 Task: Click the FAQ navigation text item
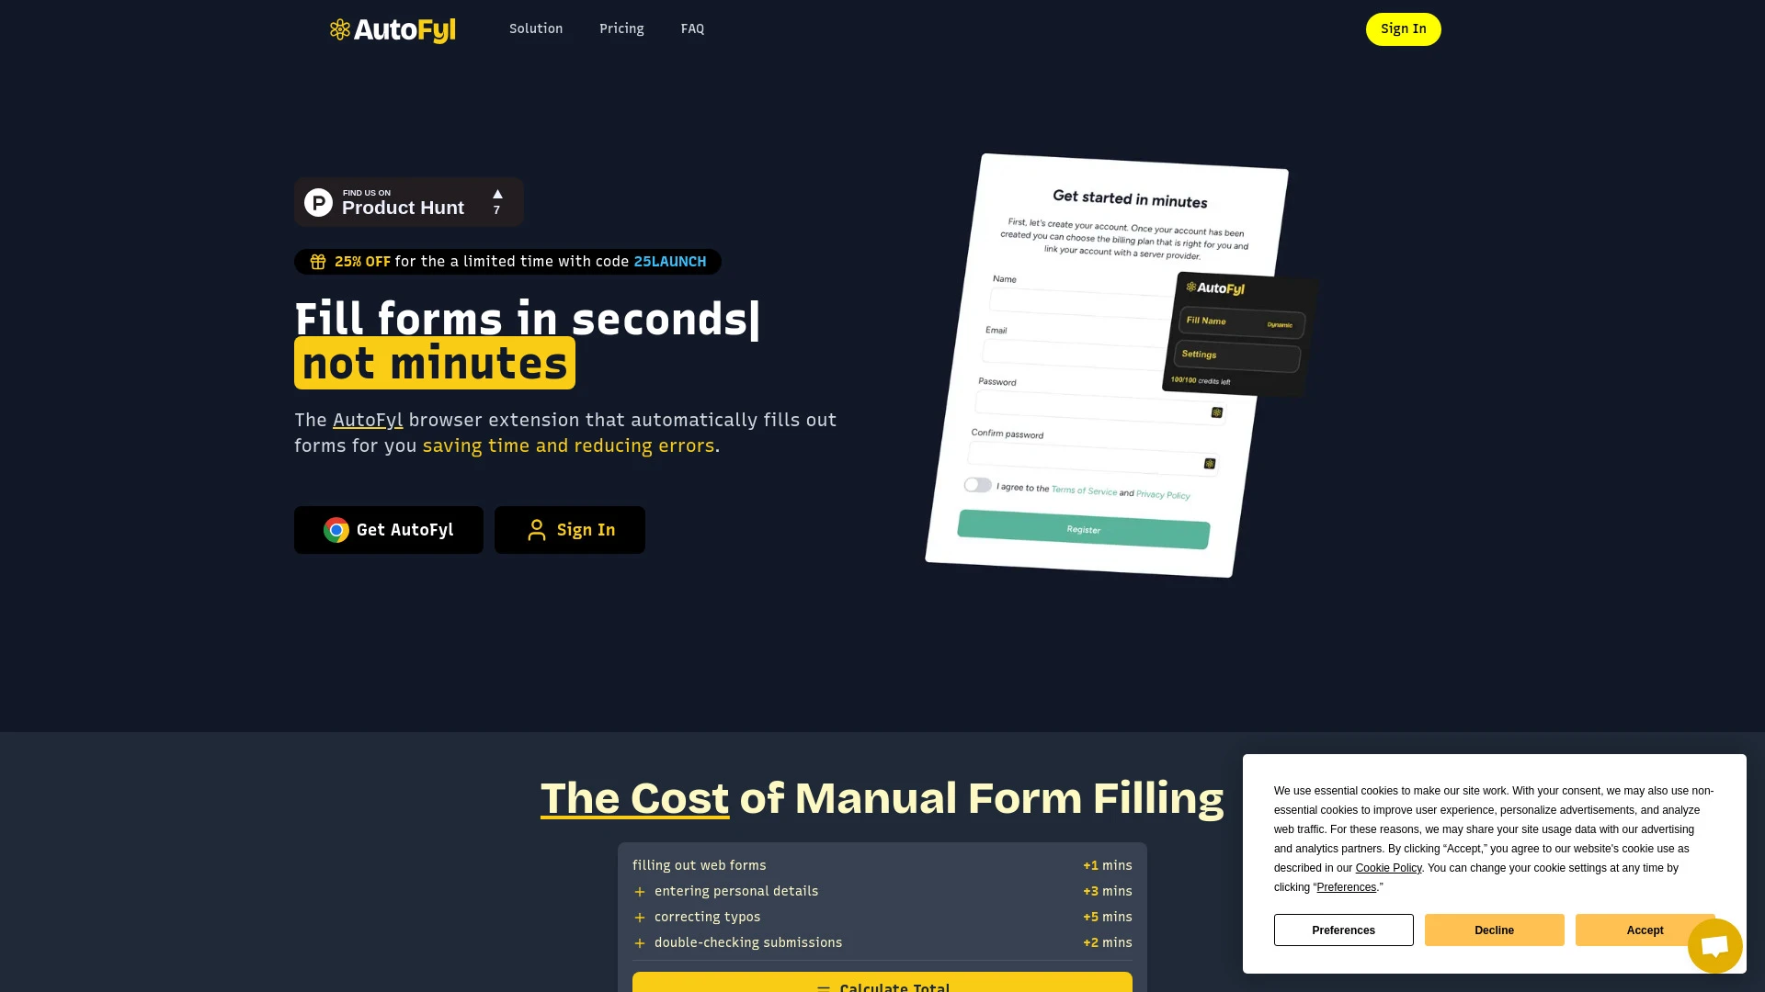pyautogui.click(x=692, y=29)
